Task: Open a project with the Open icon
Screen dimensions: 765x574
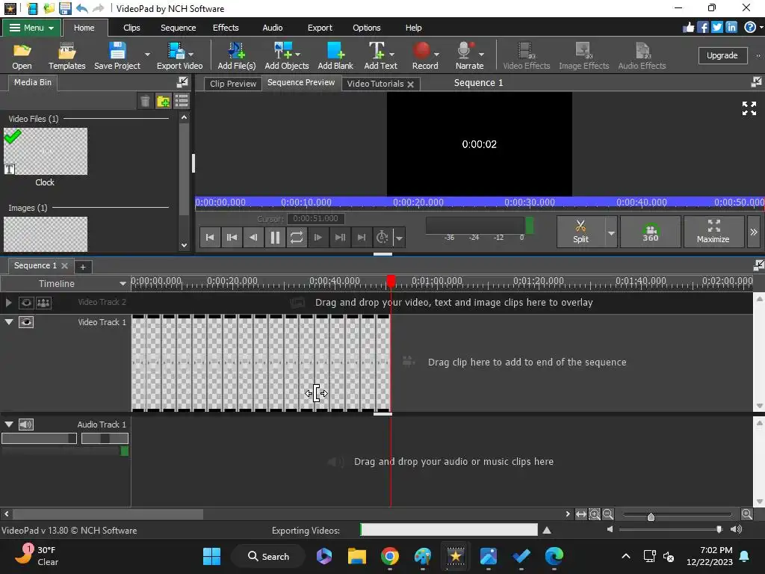Action: (x=22, y=55)
